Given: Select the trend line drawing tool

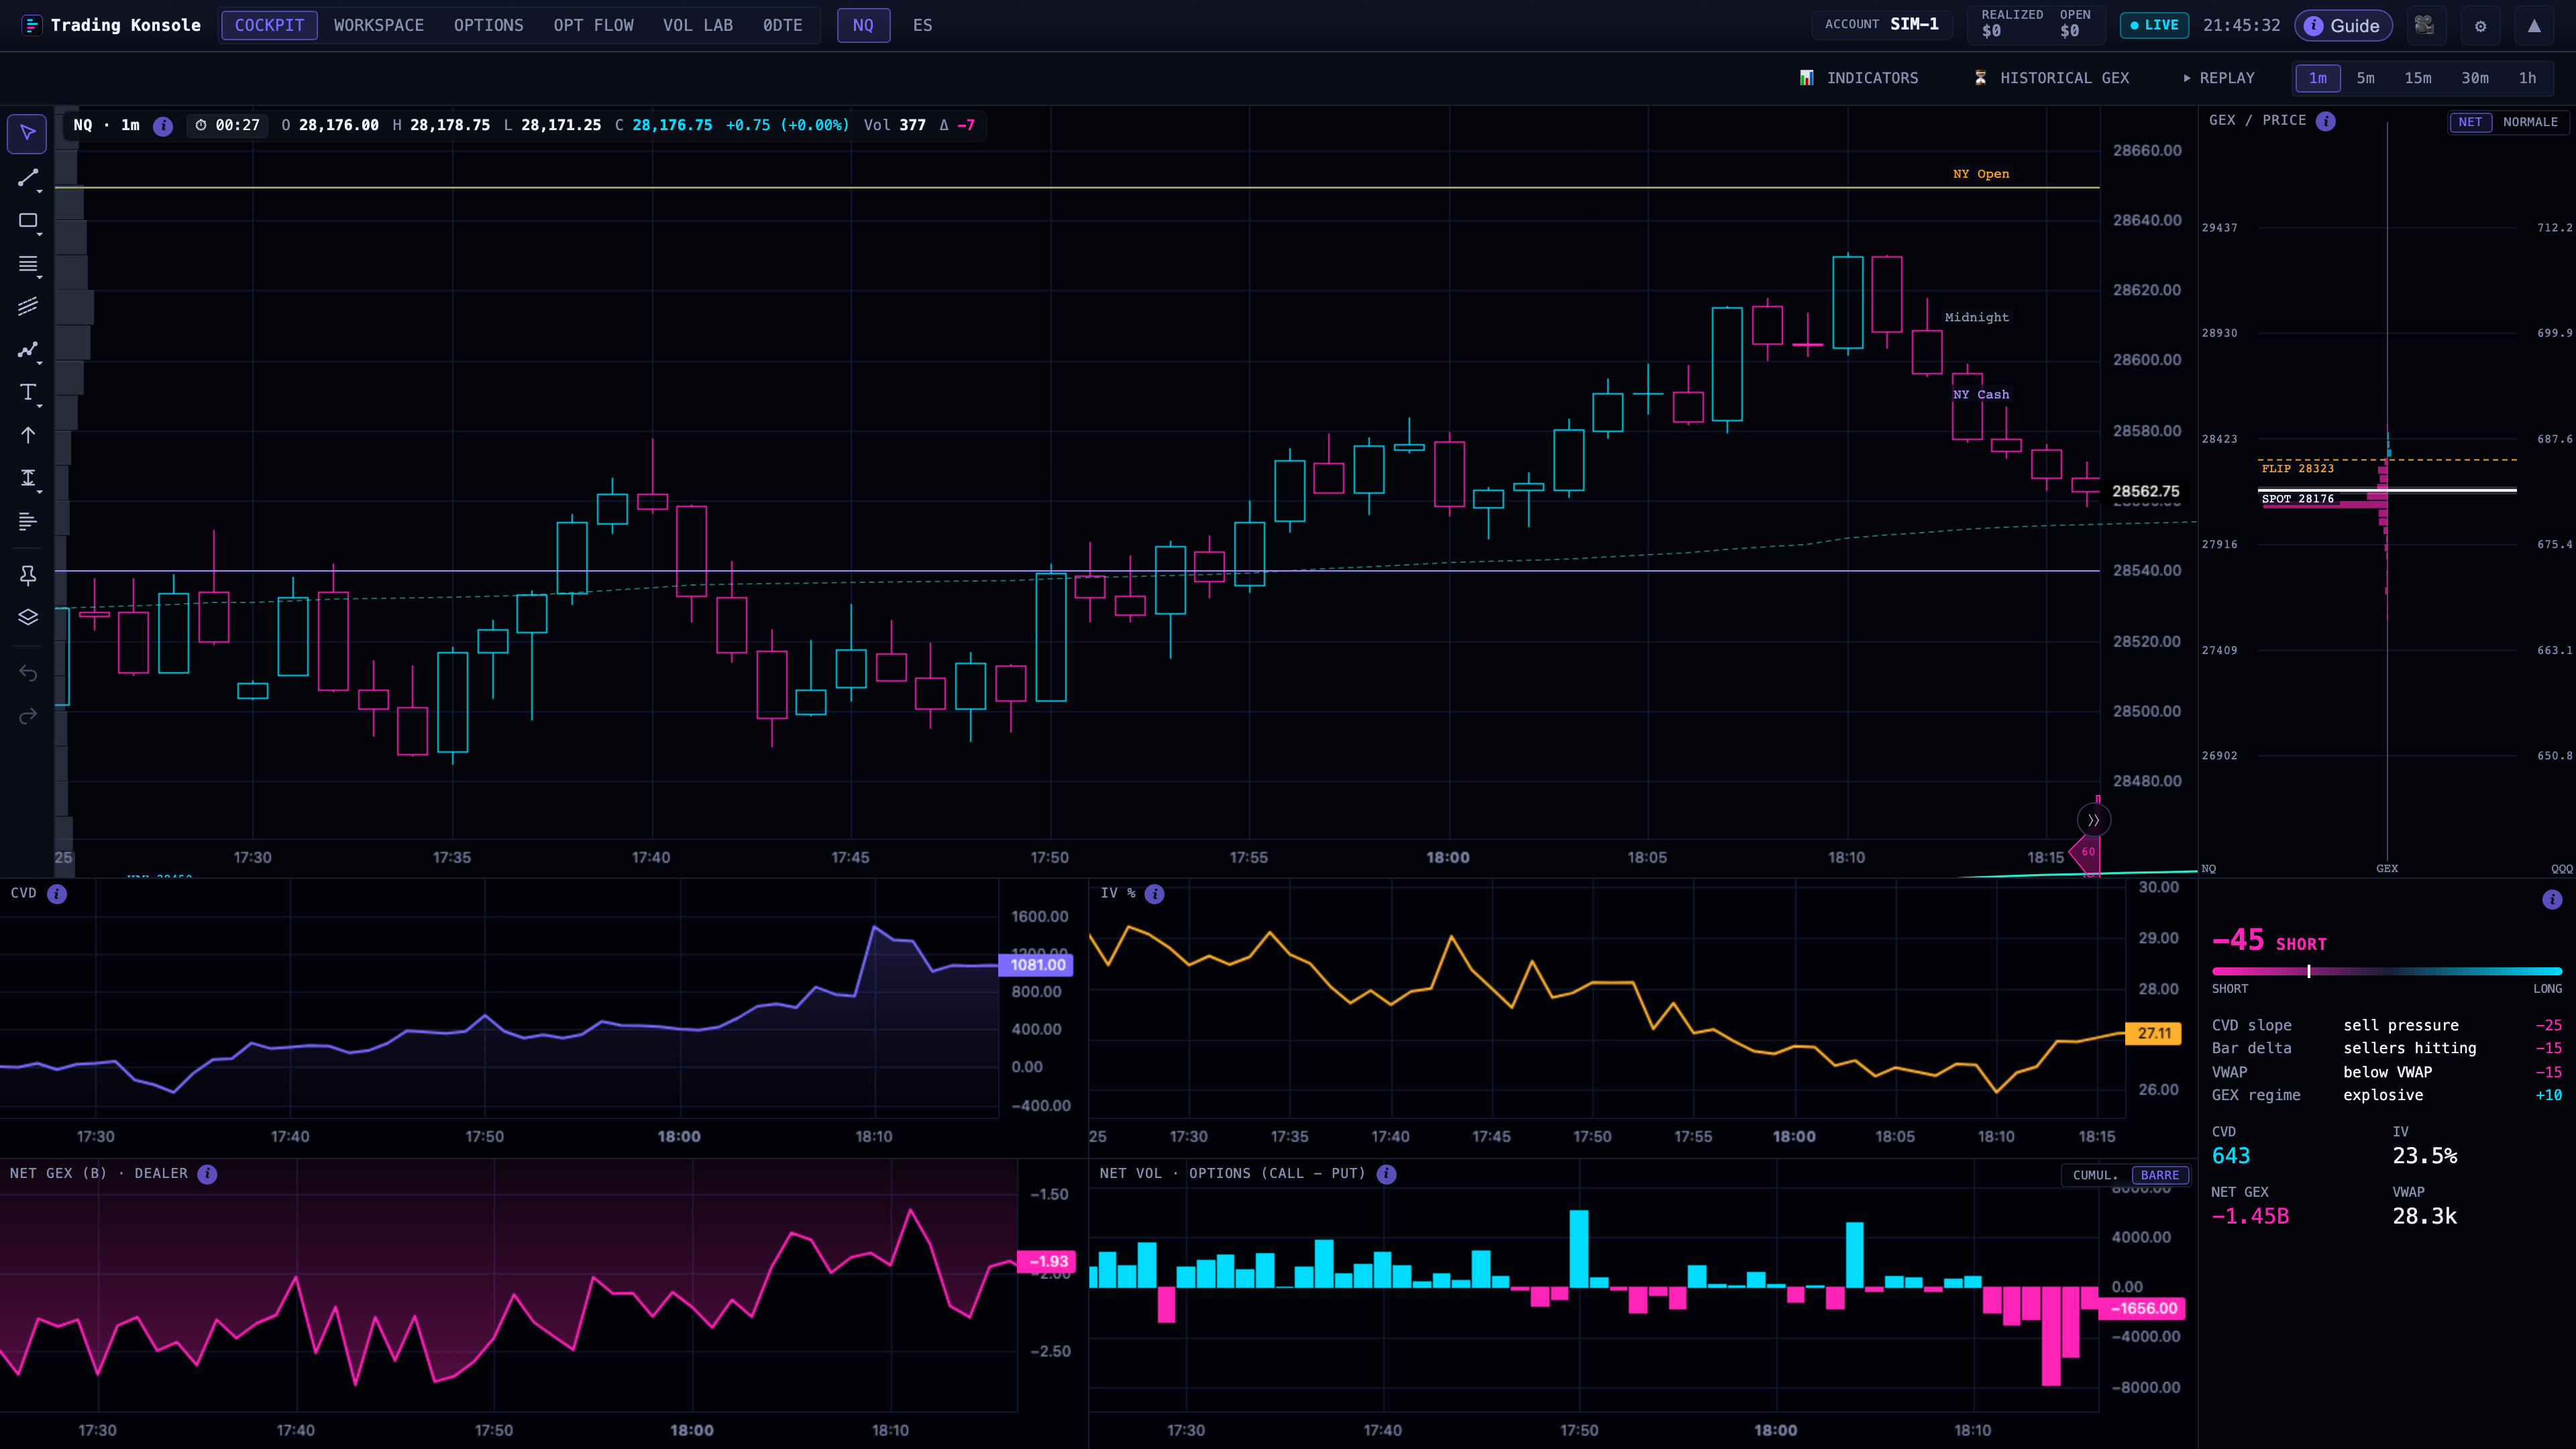Looking at the screenshot, I should [27, 178].
